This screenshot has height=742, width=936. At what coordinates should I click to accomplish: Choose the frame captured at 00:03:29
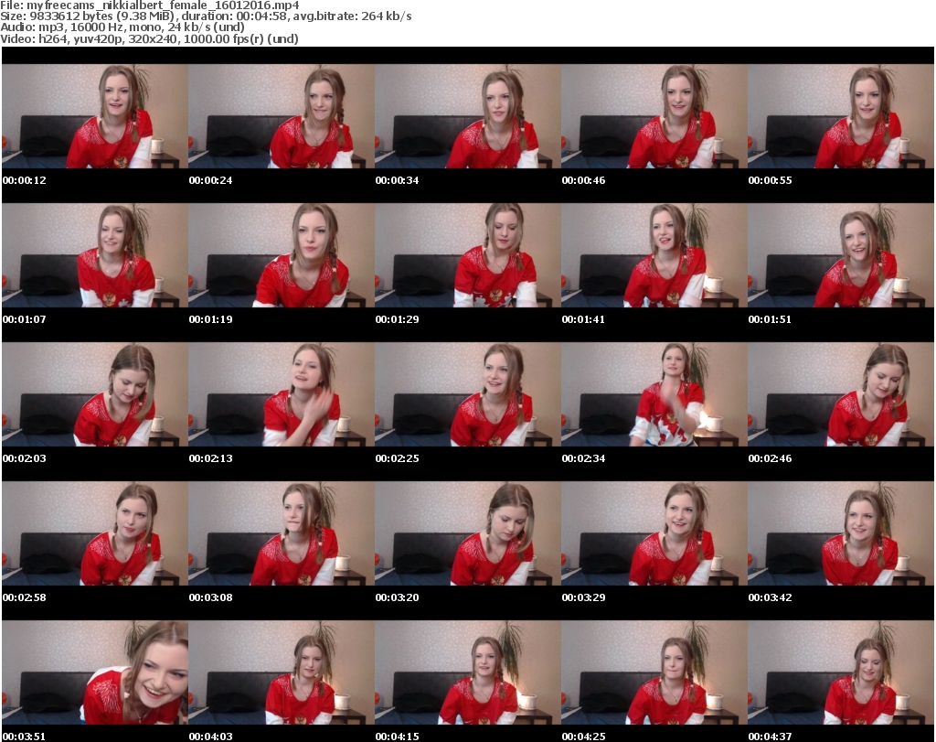pos(654,533)
